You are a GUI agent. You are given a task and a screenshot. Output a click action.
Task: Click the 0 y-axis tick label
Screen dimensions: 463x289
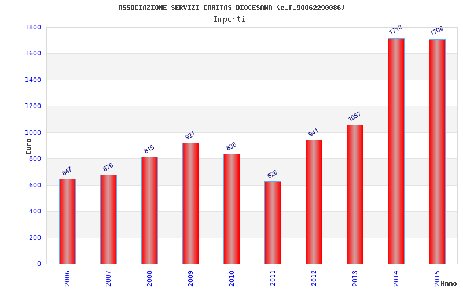click(39, 264)
